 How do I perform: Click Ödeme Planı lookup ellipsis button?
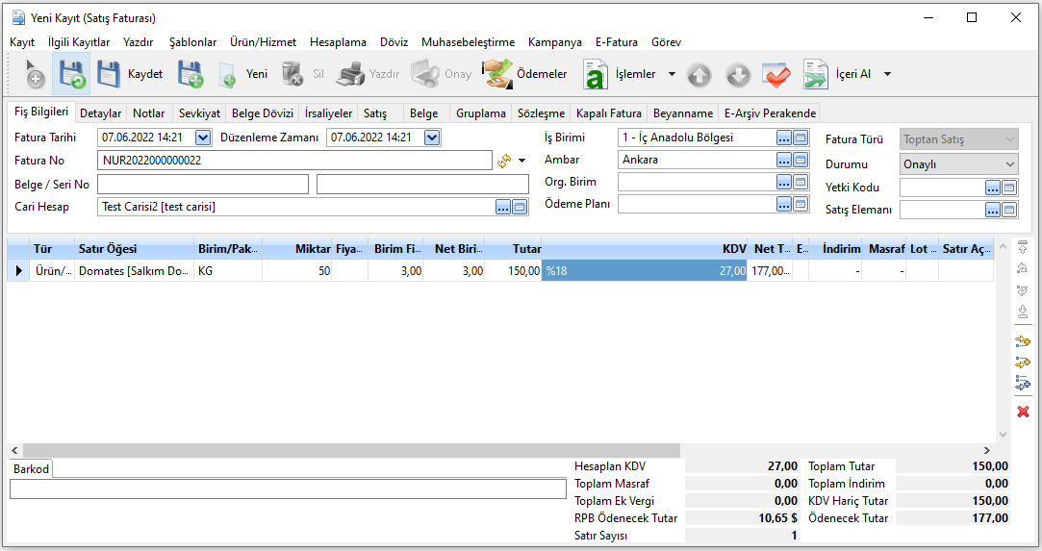pyautogui.click(x=784, y=204)
